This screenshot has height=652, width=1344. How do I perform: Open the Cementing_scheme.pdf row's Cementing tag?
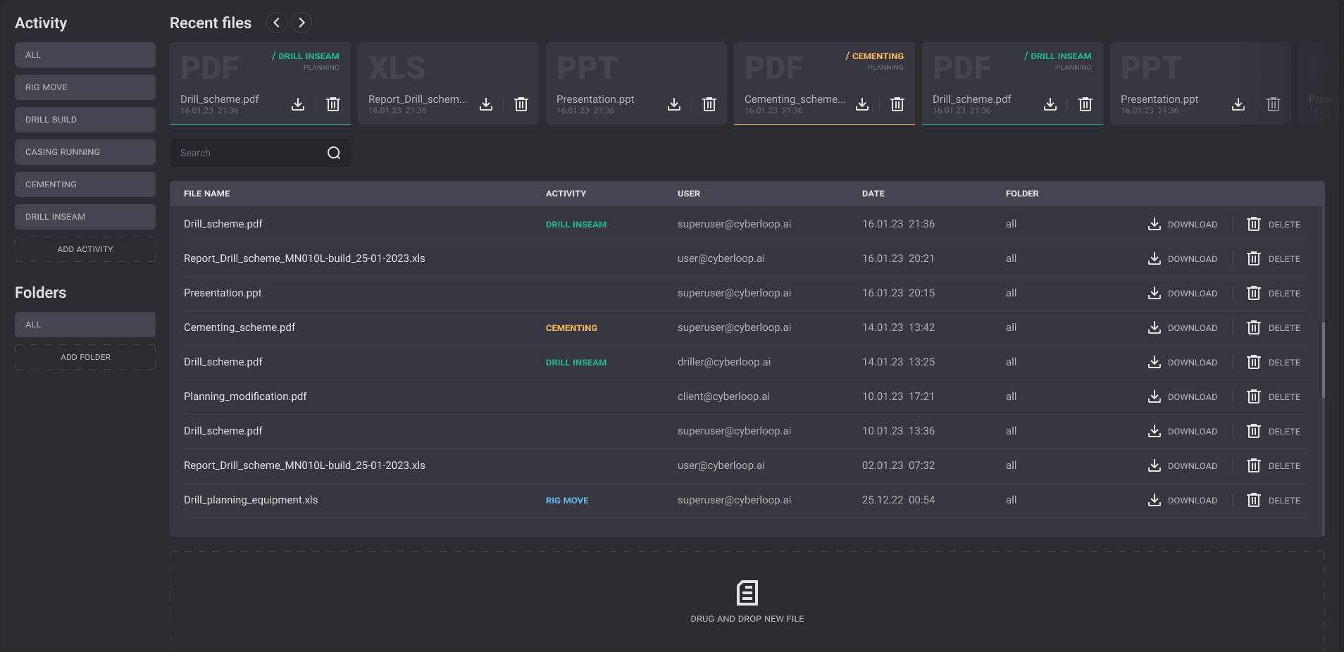pyautogui.click(x=571, y=328)
